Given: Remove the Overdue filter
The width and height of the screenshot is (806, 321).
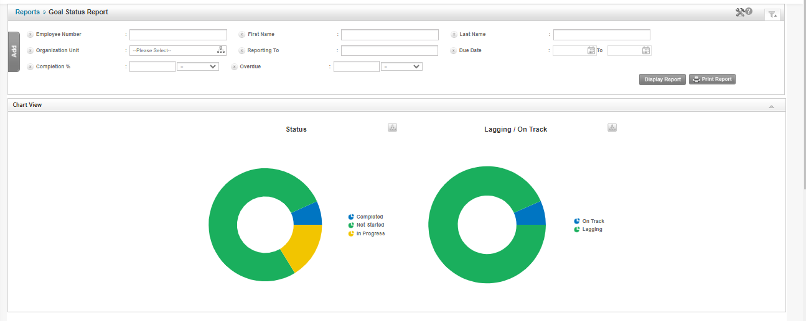Looking at the screenshot, I should [234, 66].
